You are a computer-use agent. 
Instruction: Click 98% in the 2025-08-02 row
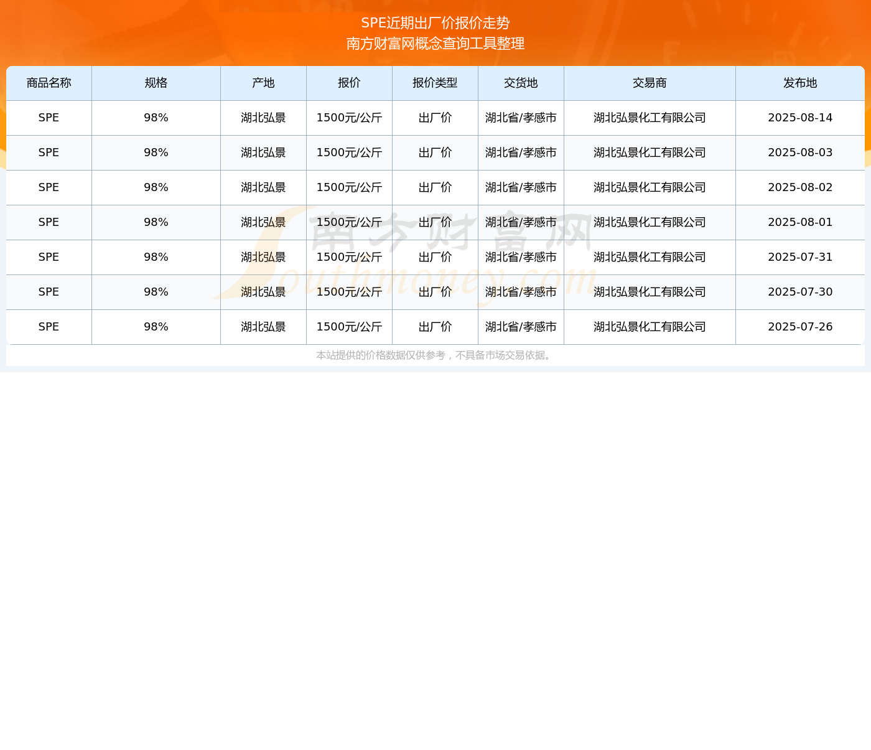point(156,187)
